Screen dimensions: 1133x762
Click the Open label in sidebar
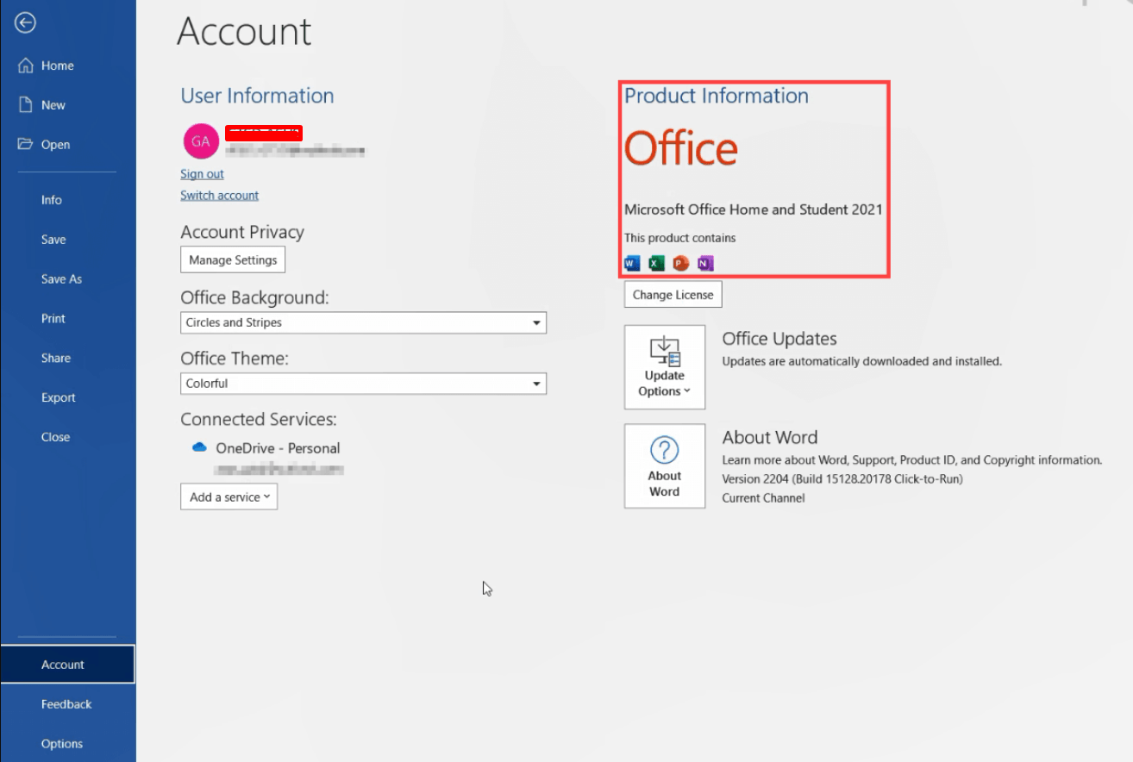55,145
